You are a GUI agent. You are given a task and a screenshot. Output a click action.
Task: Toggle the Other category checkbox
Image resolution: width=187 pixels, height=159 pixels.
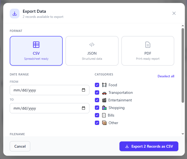click(97, 123)
